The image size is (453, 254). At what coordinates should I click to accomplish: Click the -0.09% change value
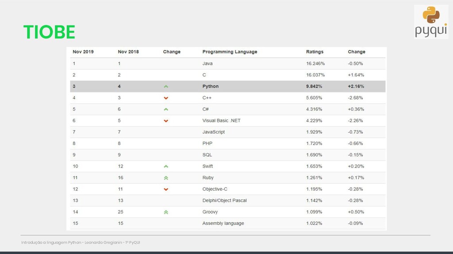point(355,223)
